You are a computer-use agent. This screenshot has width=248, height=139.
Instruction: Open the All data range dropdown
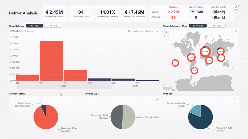click(138, 31)
